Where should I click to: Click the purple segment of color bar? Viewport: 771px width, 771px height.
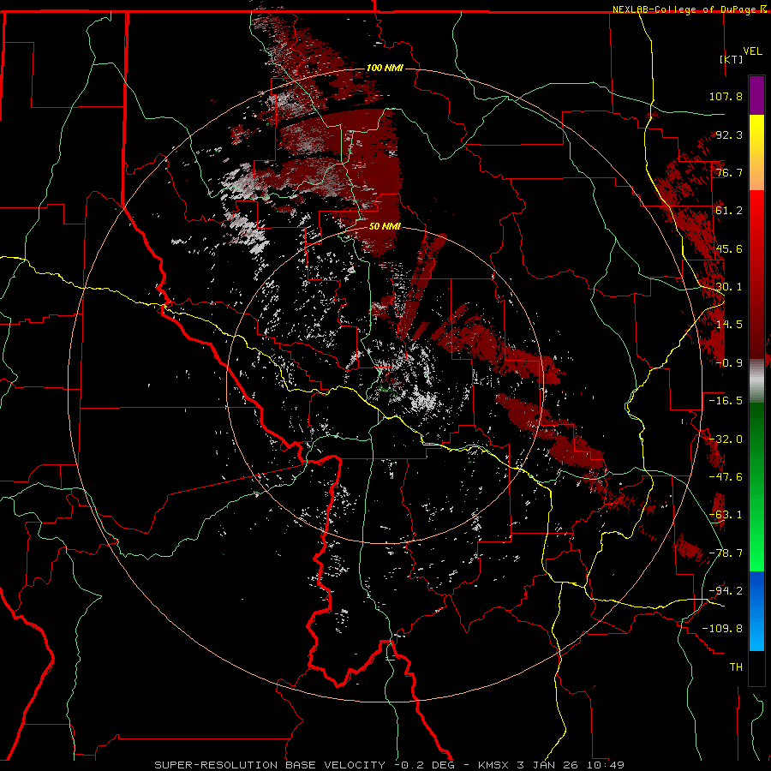pos(756,95)
